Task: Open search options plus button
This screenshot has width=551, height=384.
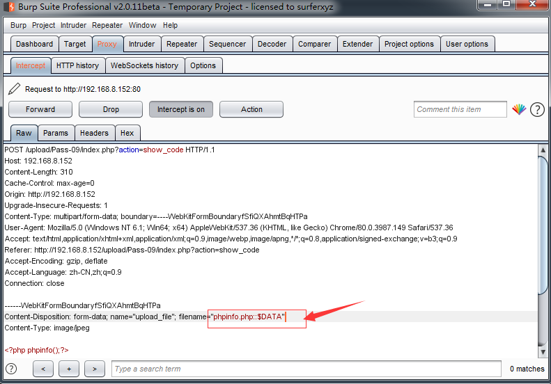Action: coord(69,369)
